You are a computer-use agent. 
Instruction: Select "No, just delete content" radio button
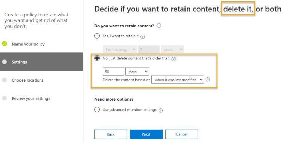(97, 58)
